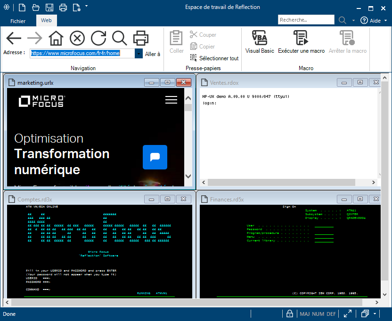
Task: Click the Search magnifier in Navigation group
Action: click(119, 38)
